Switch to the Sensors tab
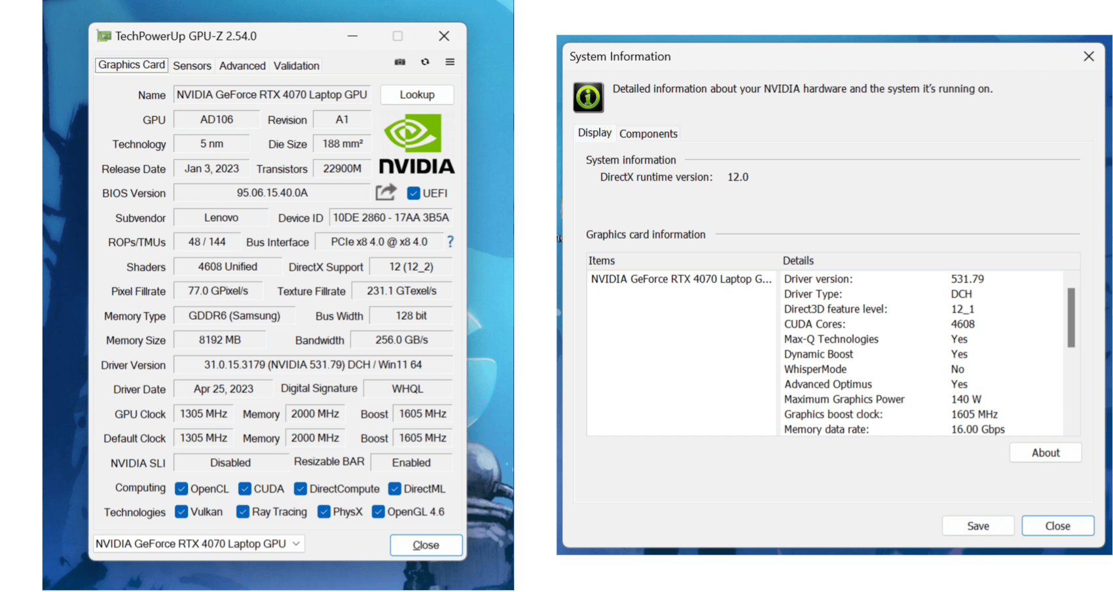The width and height of the screenshot is (1113, 592). [192, 65]
